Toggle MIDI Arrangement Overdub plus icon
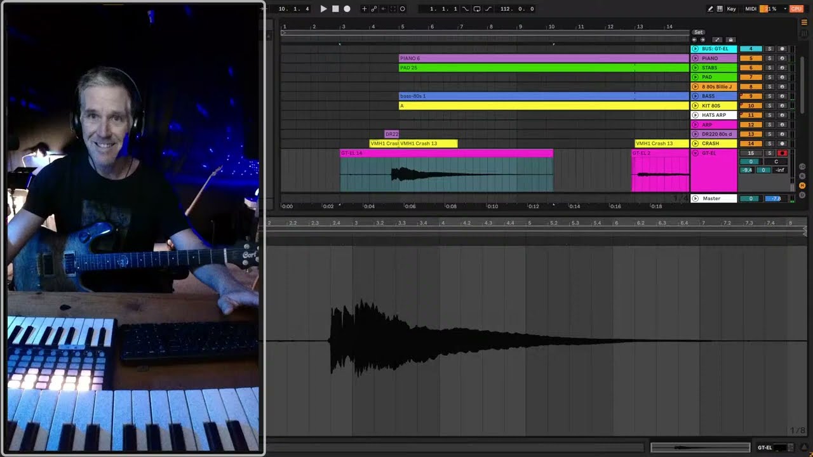This screenshot has height=457, width=813. click(364, 9)
